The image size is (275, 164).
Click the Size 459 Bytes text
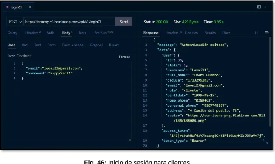[x=186, y=22]
